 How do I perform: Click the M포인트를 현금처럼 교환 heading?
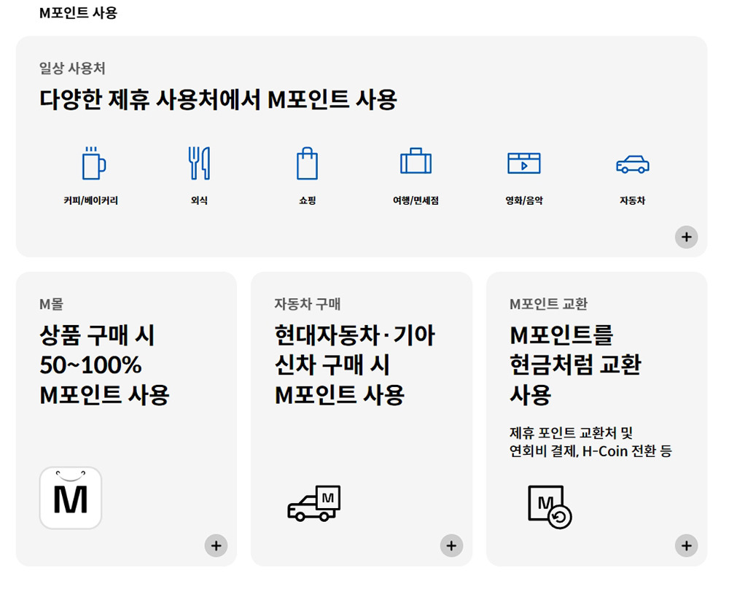pos(575,365)
